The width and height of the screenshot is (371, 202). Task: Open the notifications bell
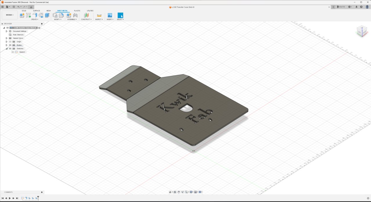pyautogui.click(x=356, y=7)
